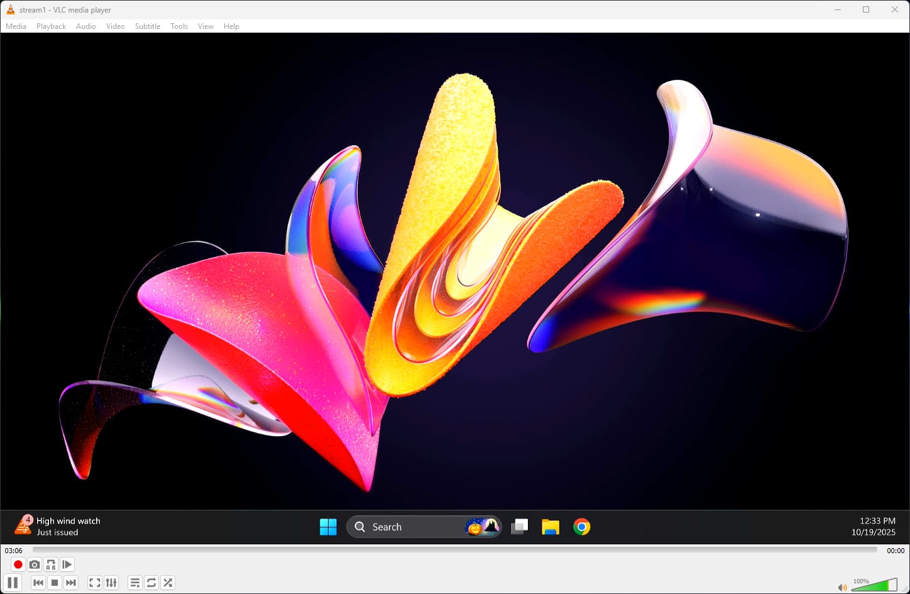Mute audio using the speaker icon
910x594 pixels.
(842, 588)
